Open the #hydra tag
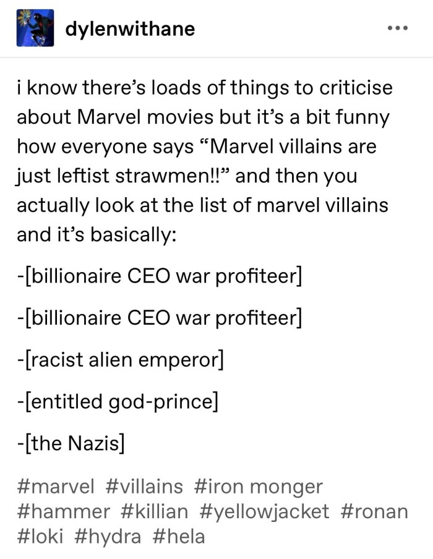The image size is (433, 559). click(x=109, y=536)
